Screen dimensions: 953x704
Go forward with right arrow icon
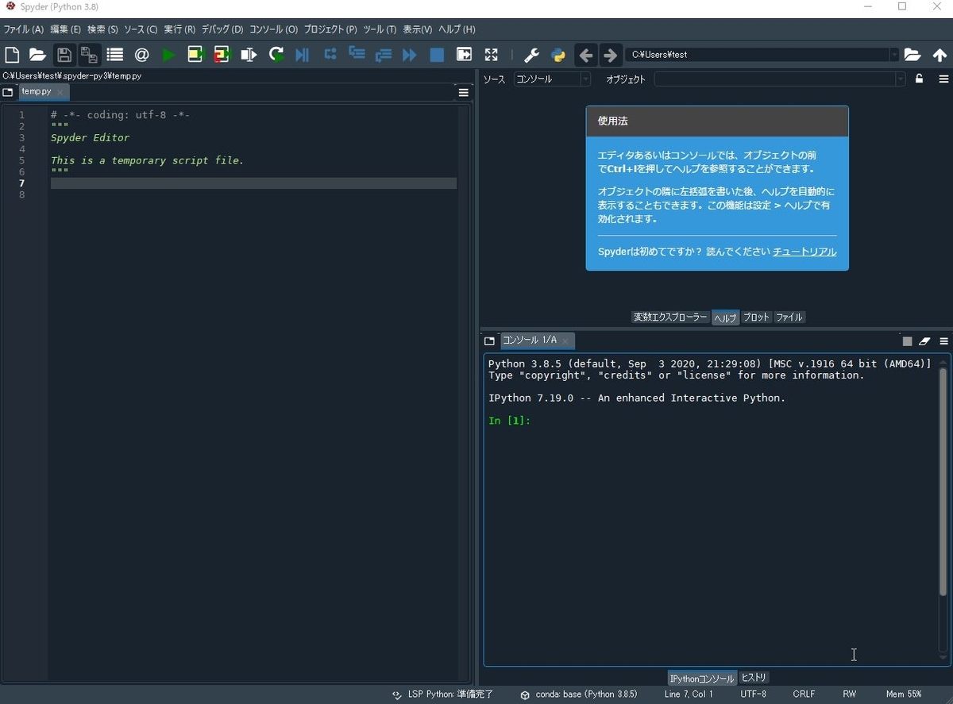[x=611, y=55]
